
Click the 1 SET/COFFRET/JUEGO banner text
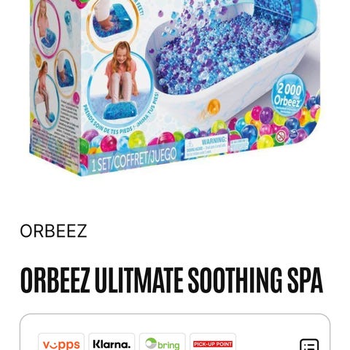[133, 159]
